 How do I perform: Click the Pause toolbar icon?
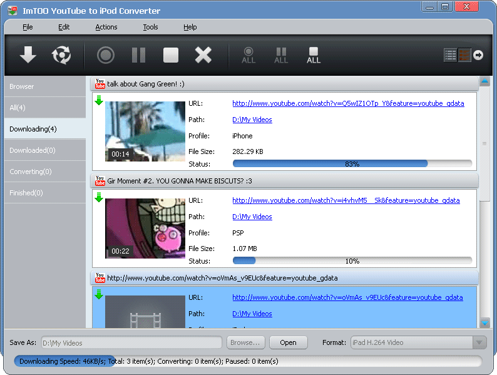tap(138, 55)
